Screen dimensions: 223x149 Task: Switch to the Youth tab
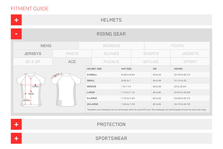[x=177, y=46]
